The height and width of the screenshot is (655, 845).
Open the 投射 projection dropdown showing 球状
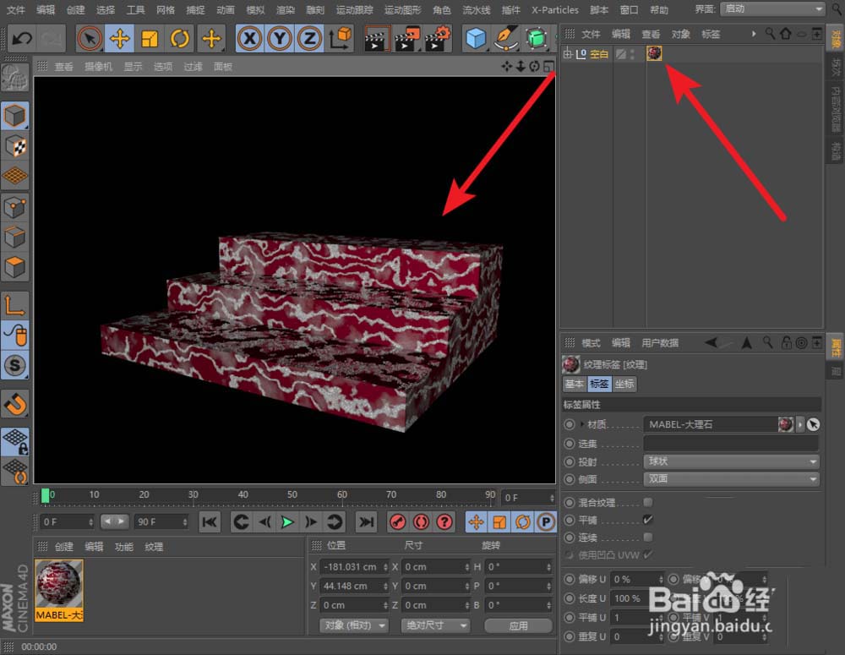tap(731, 461)
